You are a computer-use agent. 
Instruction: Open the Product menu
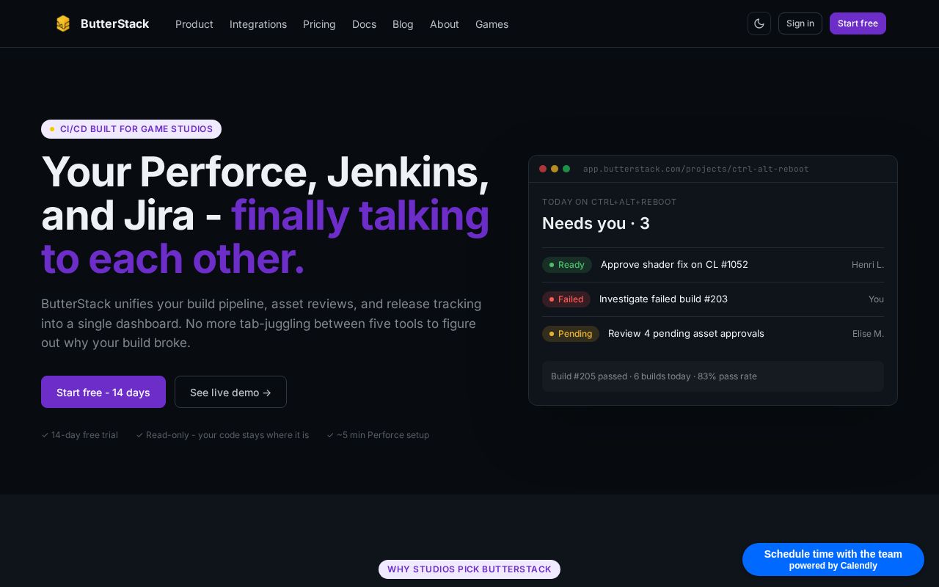coord(194,24)
